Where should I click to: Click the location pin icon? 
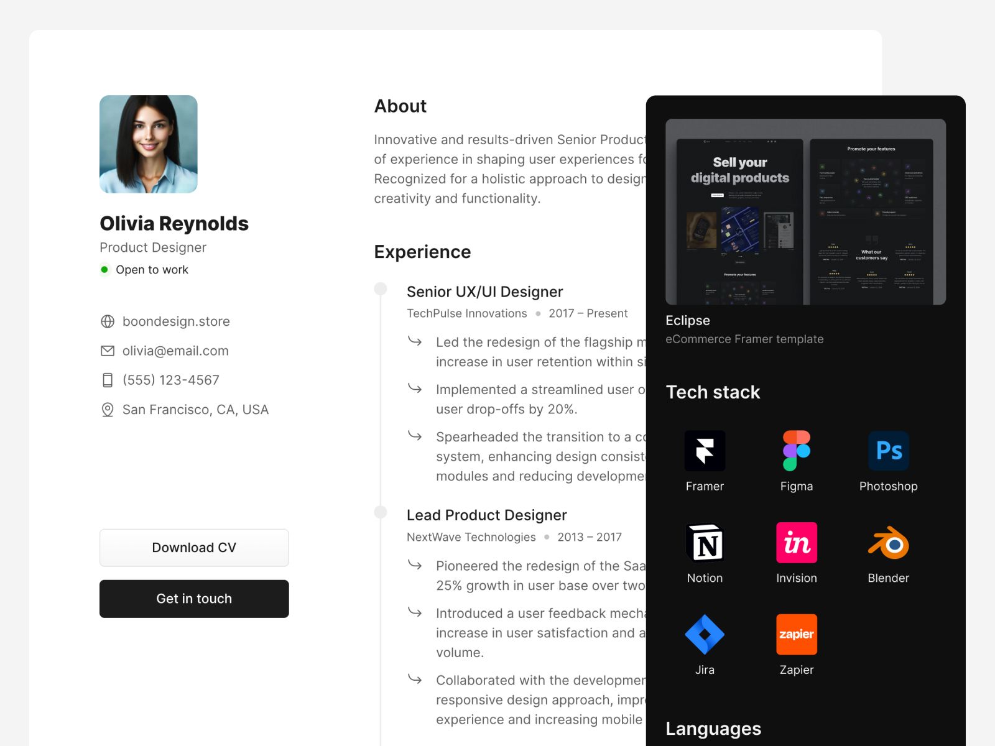click(x=108, y=410)
